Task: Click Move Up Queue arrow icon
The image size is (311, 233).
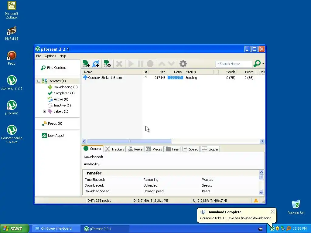Action: coord(162,64)
